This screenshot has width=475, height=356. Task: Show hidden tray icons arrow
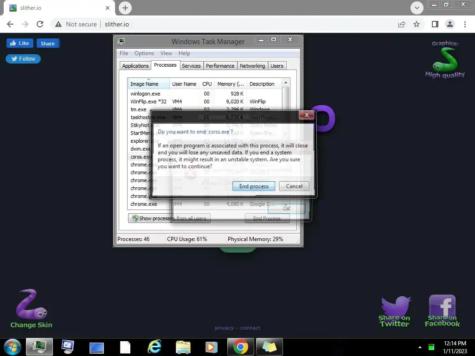[420, 347]
